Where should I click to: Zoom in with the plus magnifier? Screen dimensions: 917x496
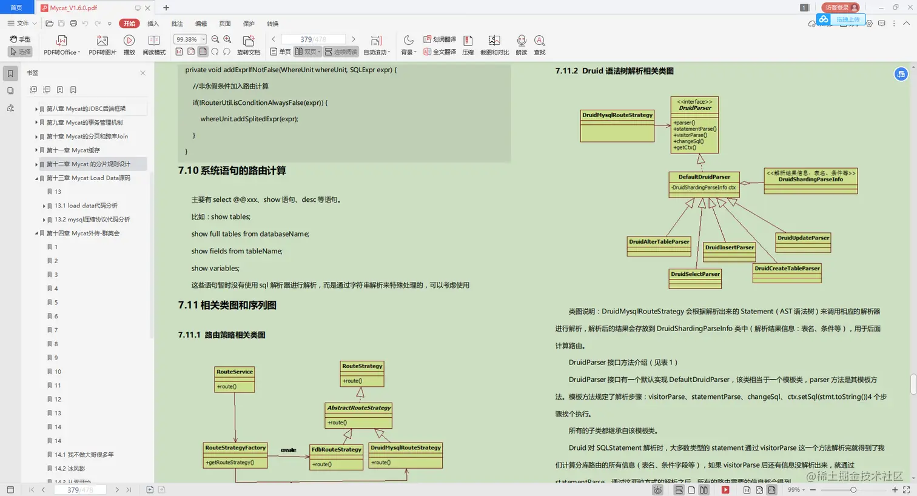[x=229, y=39]
